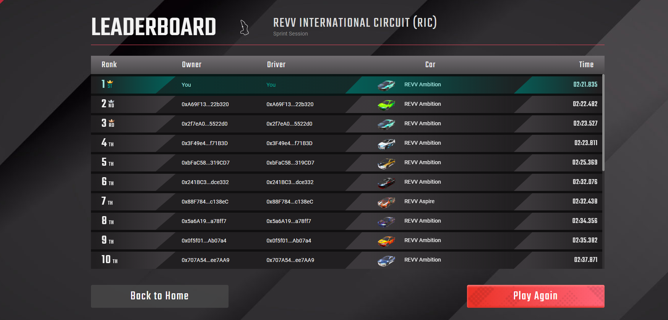The image size is (668, 320).
Task: Click the Back to Home button
Action: [160, 296]
